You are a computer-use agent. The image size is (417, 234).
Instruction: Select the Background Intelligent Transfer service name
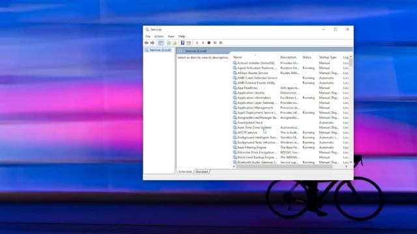pos(257,137)
